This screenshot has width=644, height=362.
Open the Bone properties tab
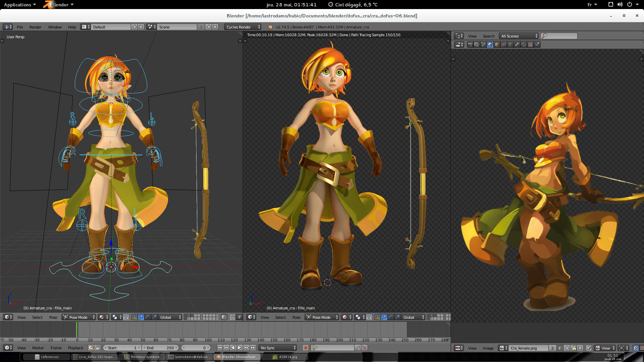pyautogui.click(x=517, y=45)
